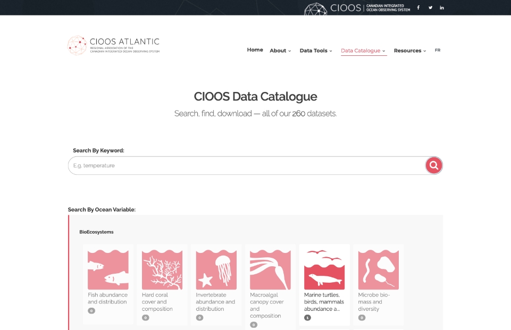The width and height of the screenshot is (511, 330).
Task: Click the Marine turtles count badge
Action: pyautogui.click(x=307, y=318)
